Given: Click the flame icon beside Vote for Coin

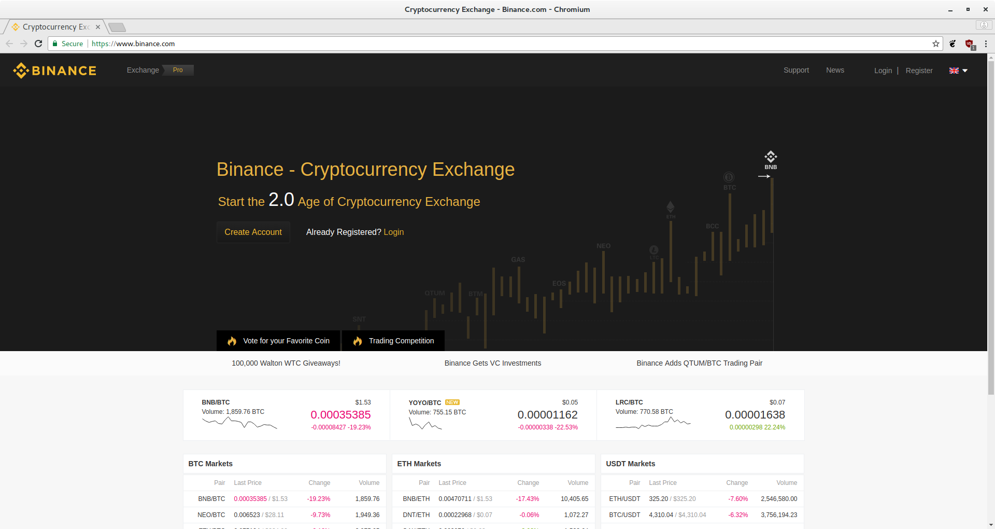Looking at the screenshot, I should (232, 341).
